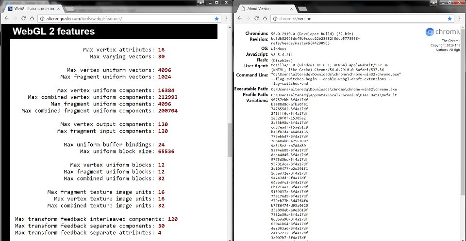This screenshot has height=241, width=466.
Task: Close the WebGL features detector tab
Action: [59, 9]
